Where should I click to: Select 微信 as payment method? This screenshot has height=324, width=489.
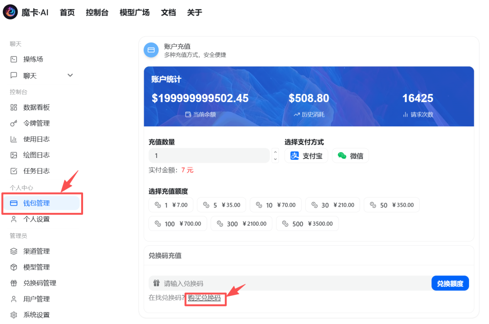350,156
